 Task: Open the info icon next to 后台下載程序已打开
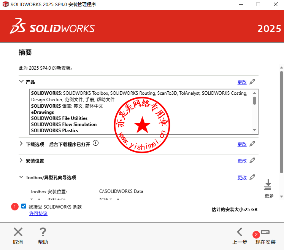tap(96, 143)
